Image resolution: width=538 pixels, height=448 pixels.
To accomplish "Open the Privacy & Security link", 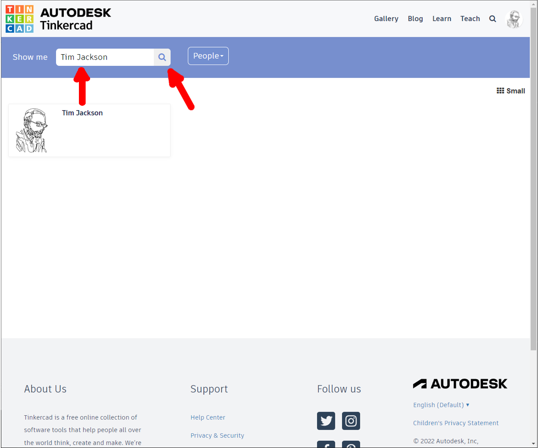I will point(217,435).
